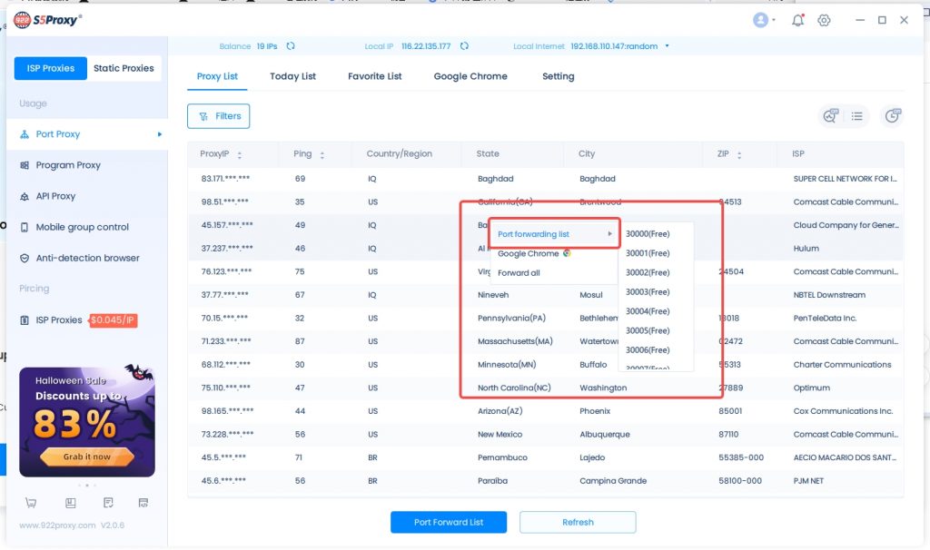
Task: Click Grab it now on Halloween banner
Action: (x=86, y=457)
